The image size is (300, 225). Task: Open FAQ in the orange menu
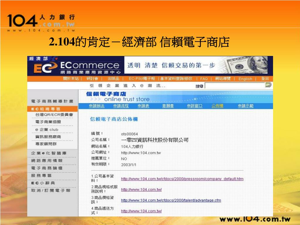(x=204, y=79)
